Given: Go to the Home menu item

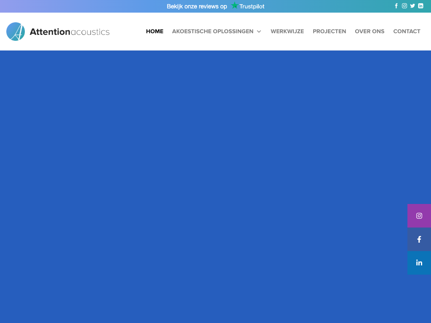Looking at the screenshot, I should 154,32.
